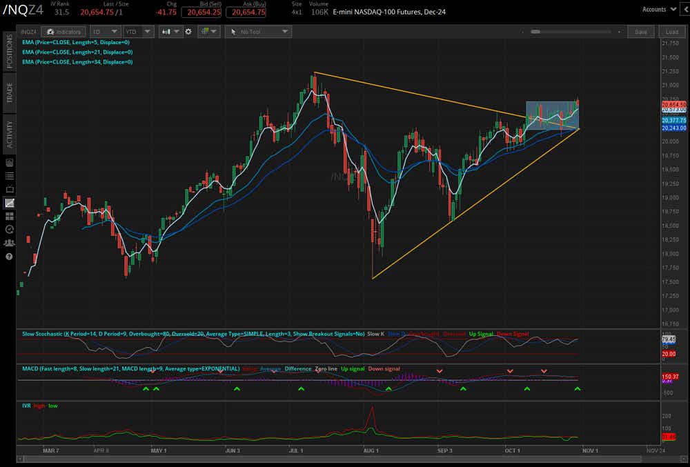The width and height of the screenshot is (690, 467).
Task: Open the ACTIVITY sidebar tab
Action: pyautogui.click(x=8, y=128)
